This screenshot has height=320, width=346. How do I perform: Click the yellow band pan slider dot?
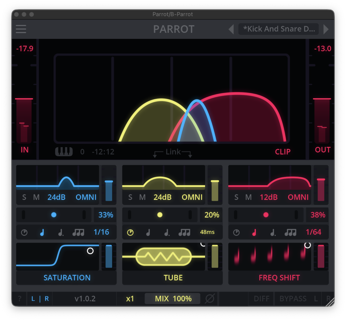[x=160, y=215]
